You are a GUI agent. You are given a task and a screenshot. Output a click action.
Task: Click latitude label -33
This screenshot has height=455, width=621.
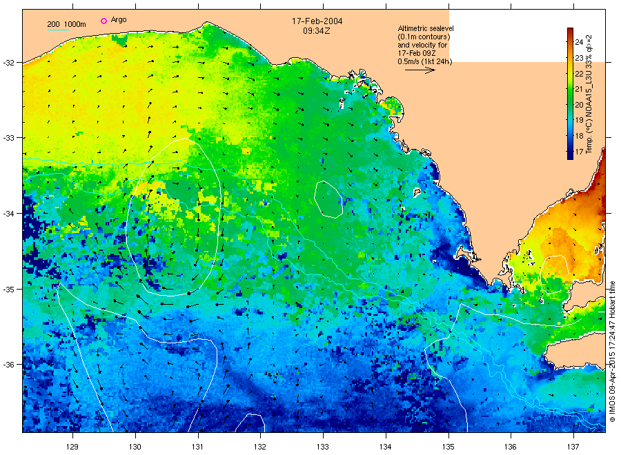[8, 138]
